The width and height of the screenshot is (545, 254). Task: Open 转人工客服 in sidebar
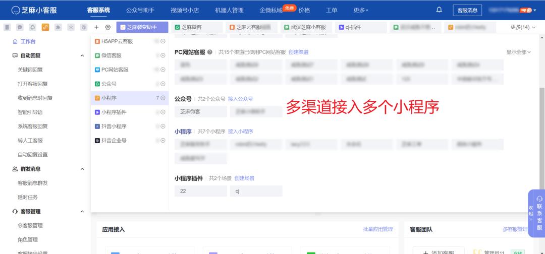pyautogui.click(x=30, y=141)
